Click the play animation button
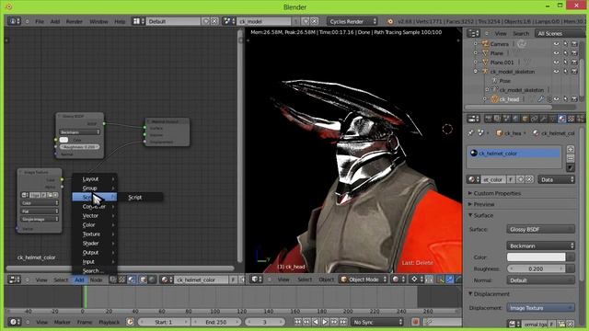Viewport: 589px width, 331px height. point(325,322)
